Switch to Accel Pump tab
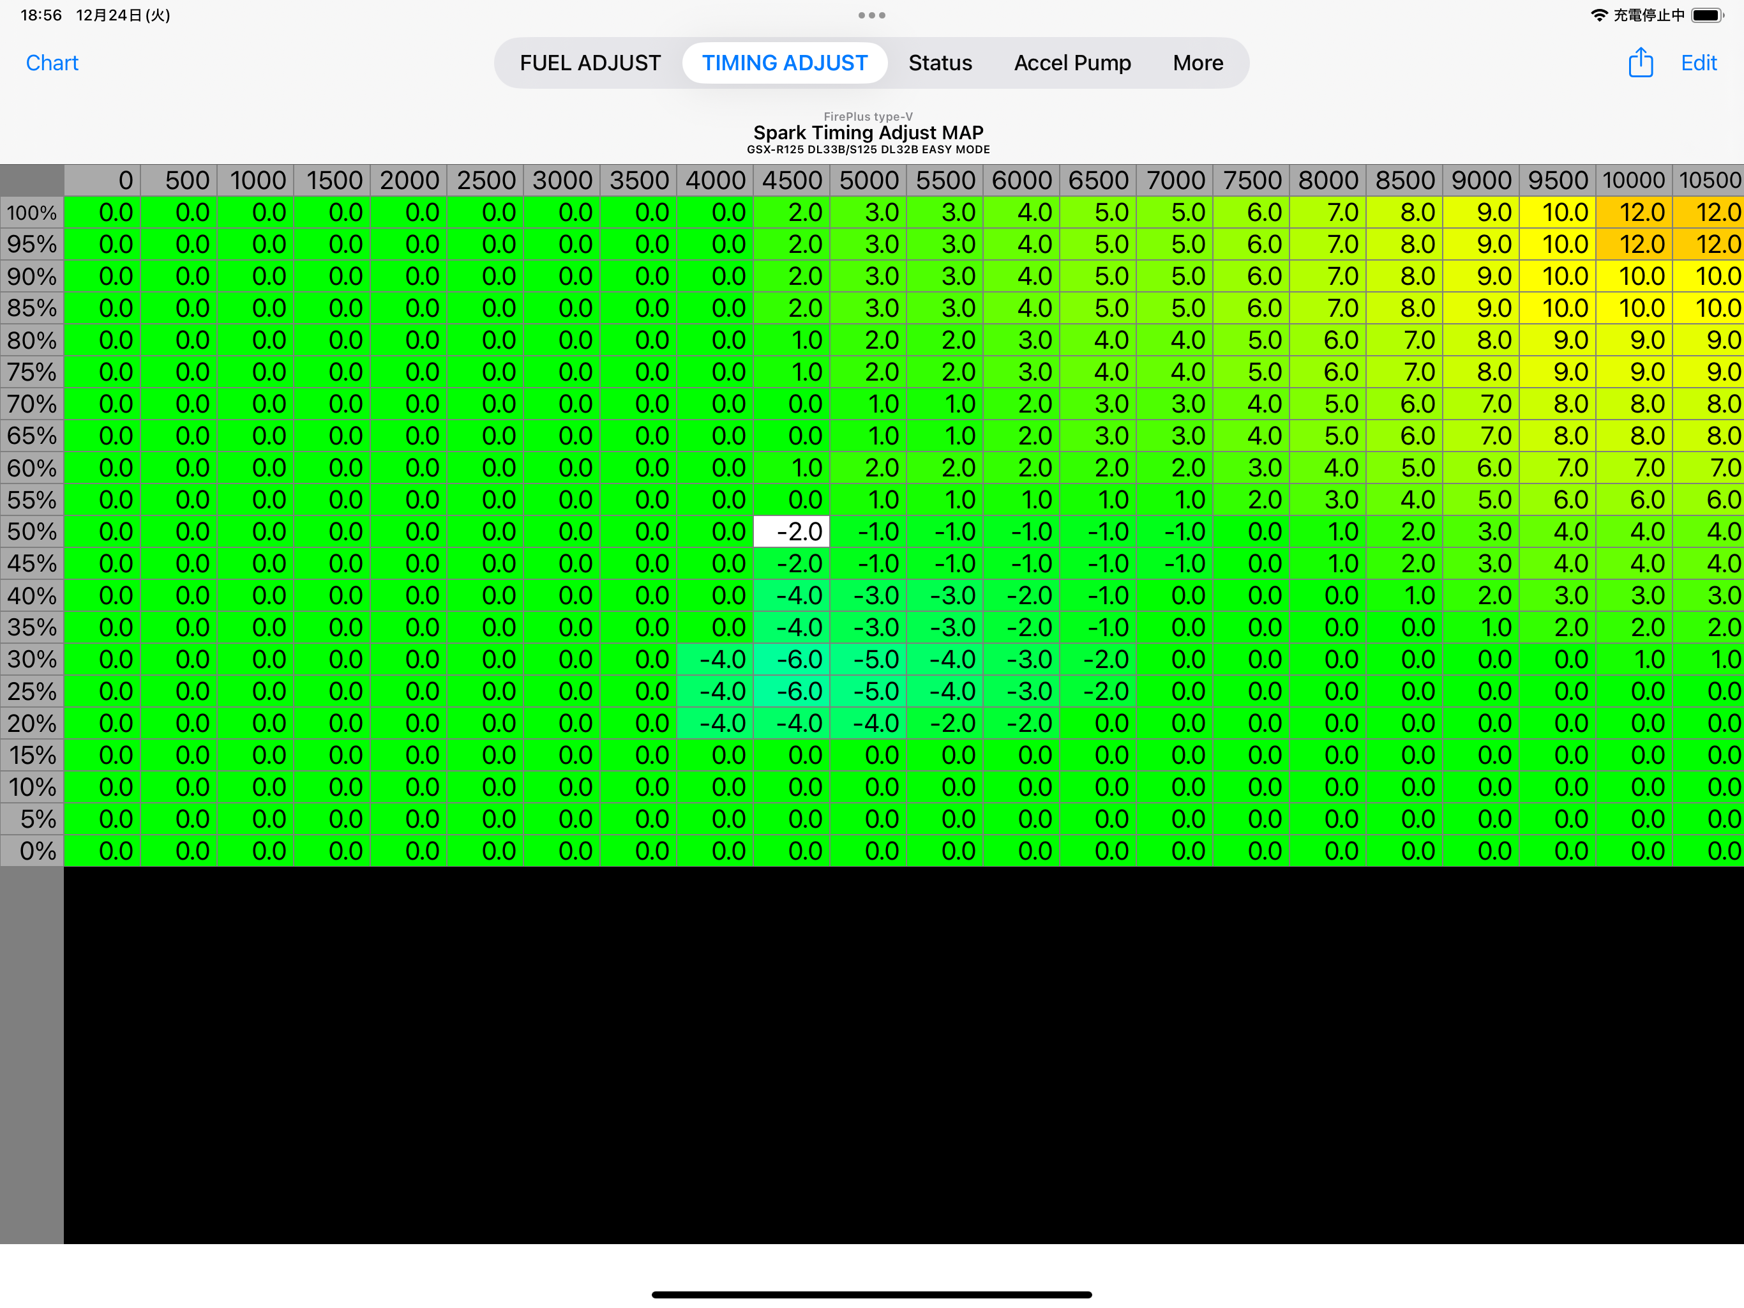This screenshot has height=1308, width=1744. coord(1072,63)
